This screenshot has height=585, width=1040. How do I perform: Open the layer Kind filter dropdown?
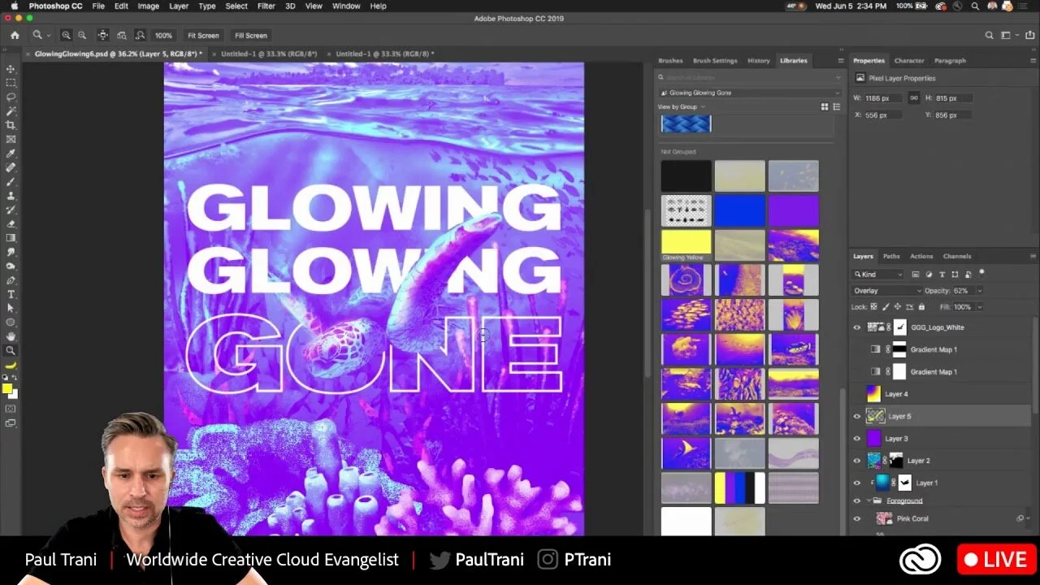[x=877, y=274]
